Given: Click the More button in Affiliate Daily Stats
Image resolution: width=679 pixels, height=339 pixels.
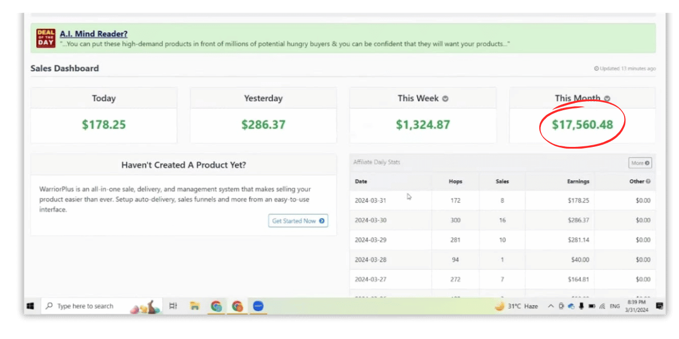Looking at the screenshot, I should pos(640,163).
